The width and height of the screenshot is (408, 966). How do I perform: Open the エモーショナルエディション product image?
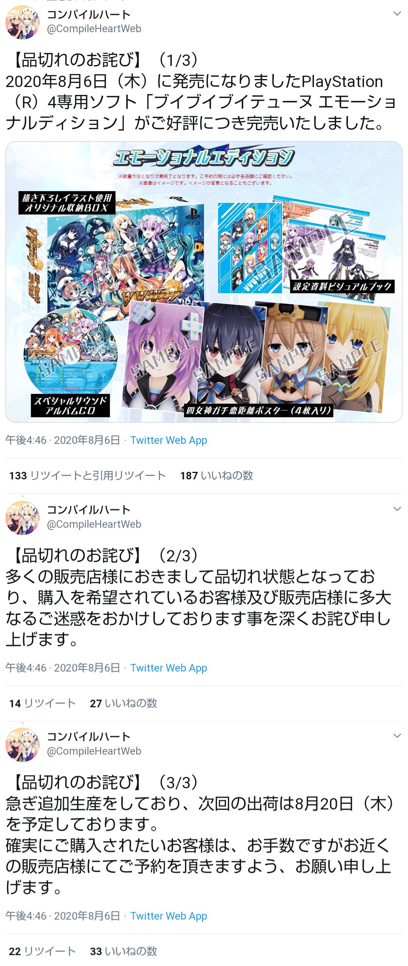click(x=204, y=282)
